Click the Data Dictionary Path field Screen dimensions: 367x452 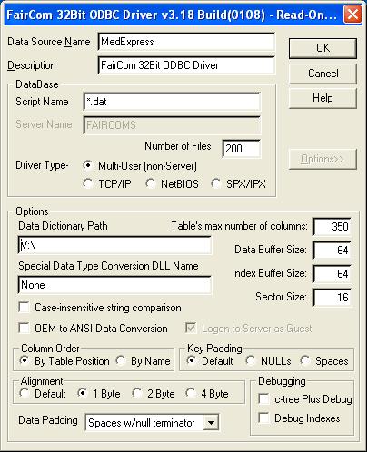pos(114,245)
